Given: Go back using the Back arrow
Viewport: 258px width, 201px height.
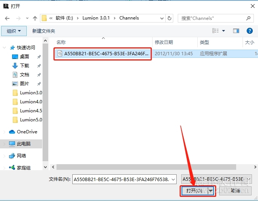Looking at the screenshot, I should point(7,18).
